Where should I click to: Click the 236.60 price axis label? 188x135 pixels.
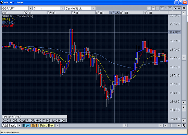pos(175,119)
